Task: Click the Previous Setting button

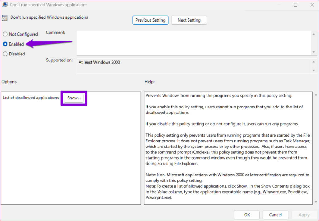Action: click(150, 20)
